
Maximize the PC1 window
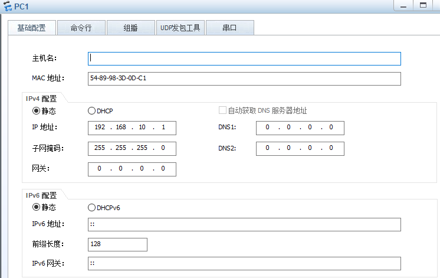click(423, 6)
